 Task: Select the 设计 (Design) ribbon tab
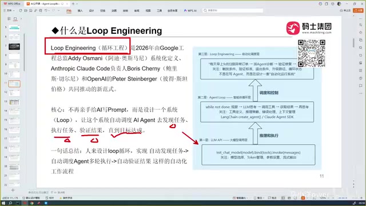(91, 11)
